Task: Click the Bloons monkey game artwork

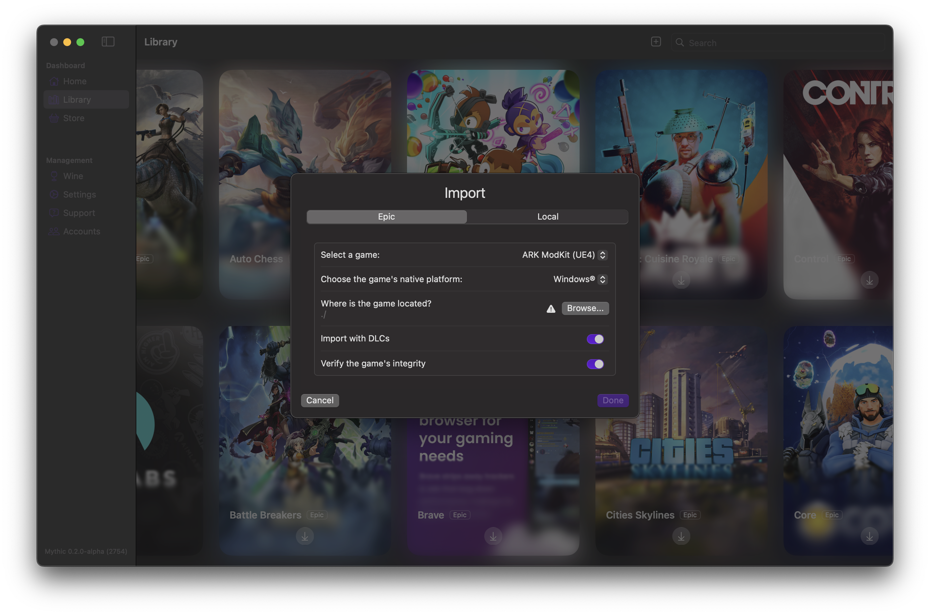Action: (493, 121)
